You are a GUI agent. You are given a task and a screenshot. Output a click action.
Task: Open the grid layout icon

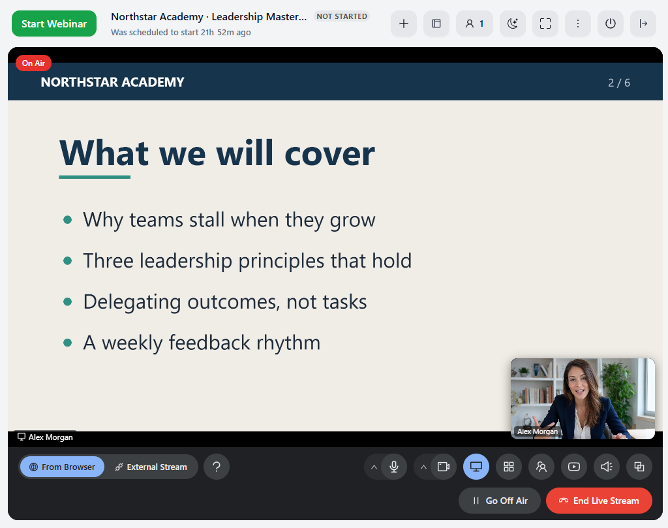[x=509, y=467]
